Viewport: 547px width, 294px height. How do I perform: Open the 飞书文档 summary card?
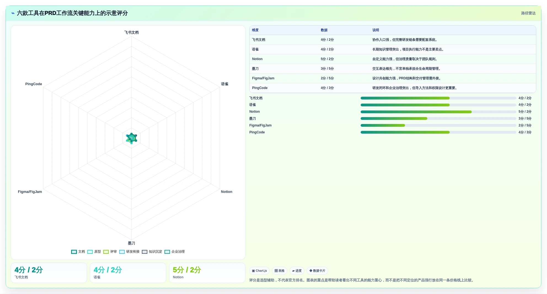click(x=49, y=273)
